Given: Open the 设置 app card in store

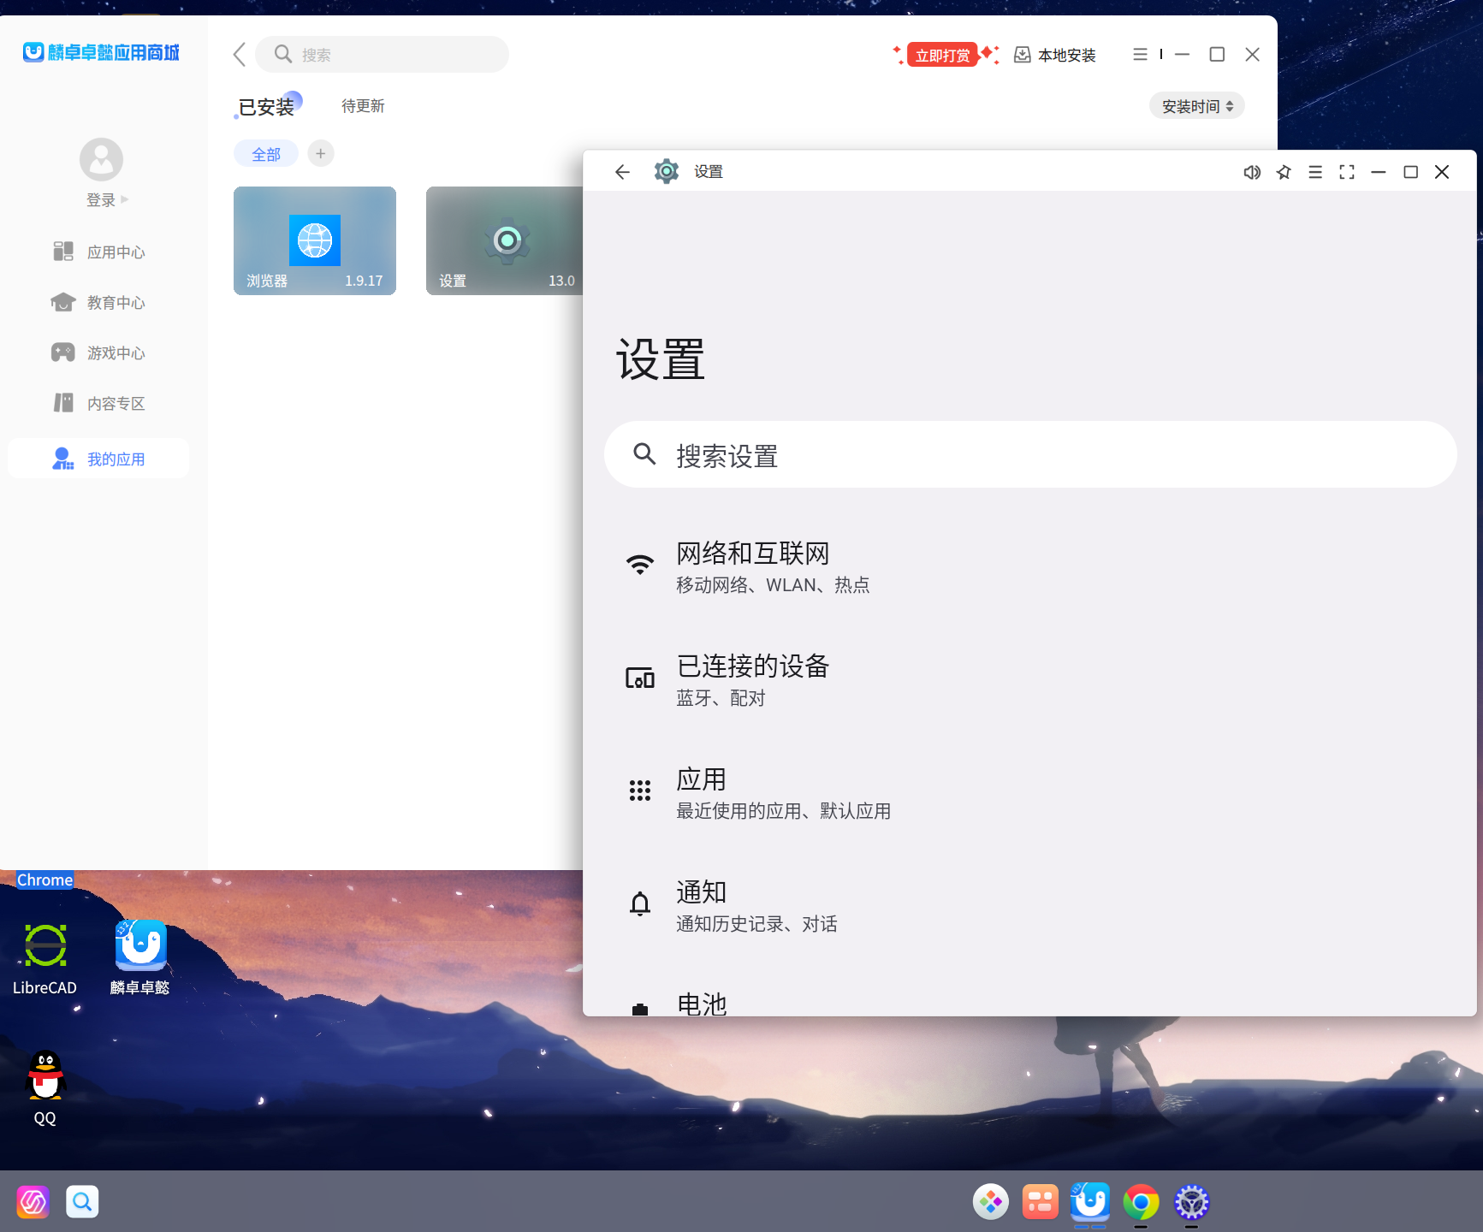Looking at the screenshot, I should click(505, 240).
